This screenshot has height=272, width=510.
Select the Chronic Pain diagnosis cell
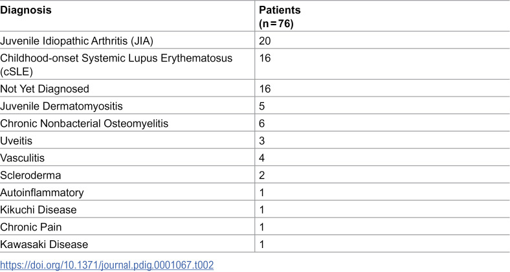(31, 227)
